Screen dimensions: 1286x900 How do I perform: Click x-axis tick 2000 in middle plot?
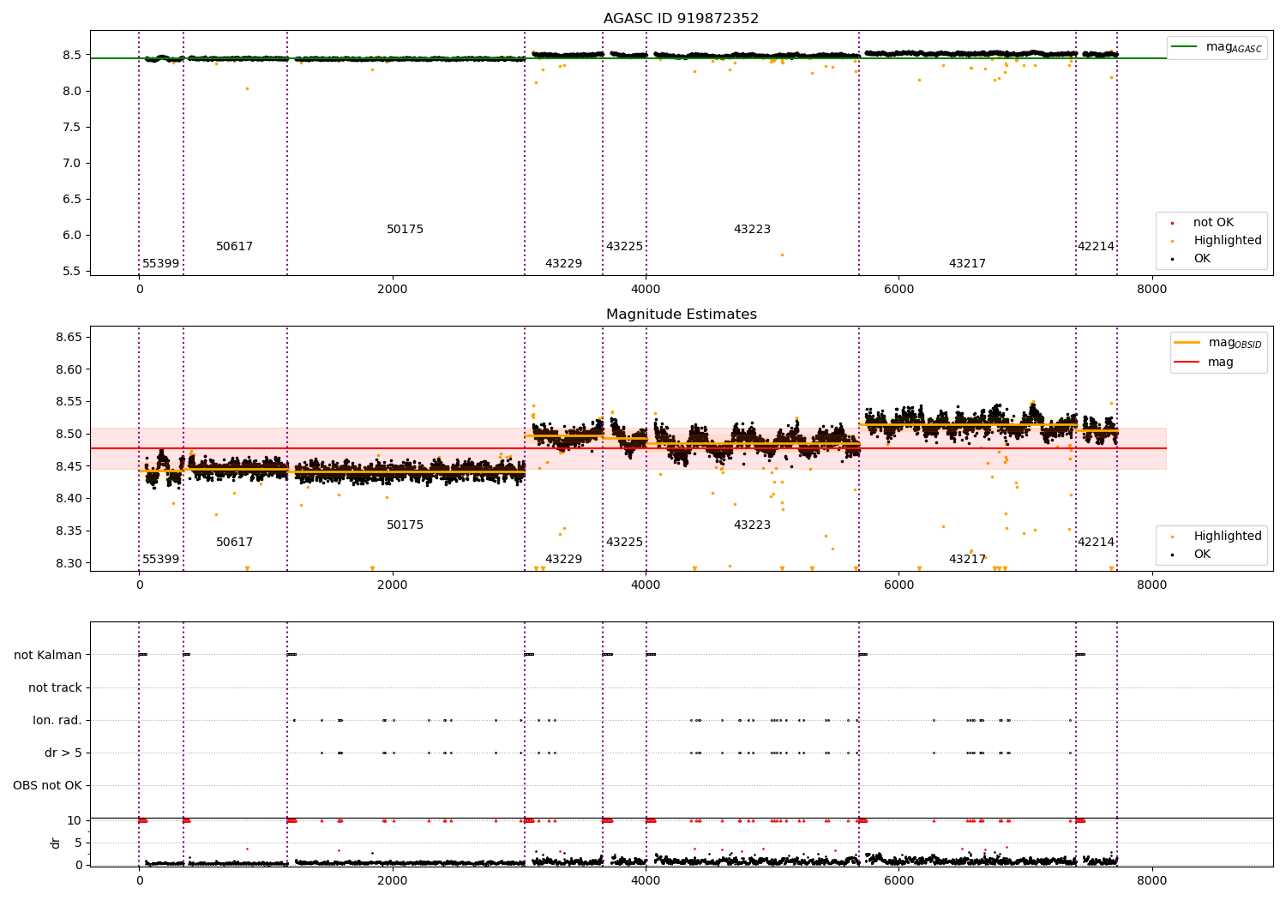tap(393, 585)
